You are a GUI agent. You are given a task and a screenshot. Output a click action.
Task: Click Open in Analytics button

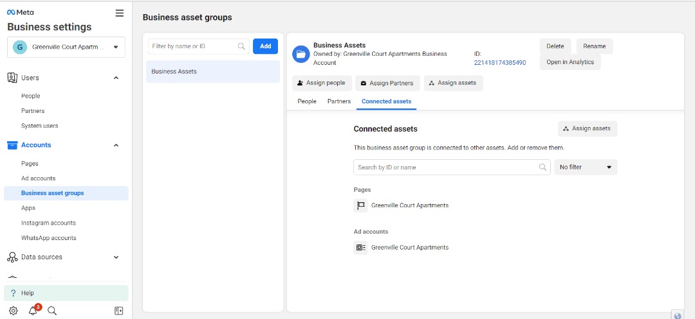coord(570,62)
